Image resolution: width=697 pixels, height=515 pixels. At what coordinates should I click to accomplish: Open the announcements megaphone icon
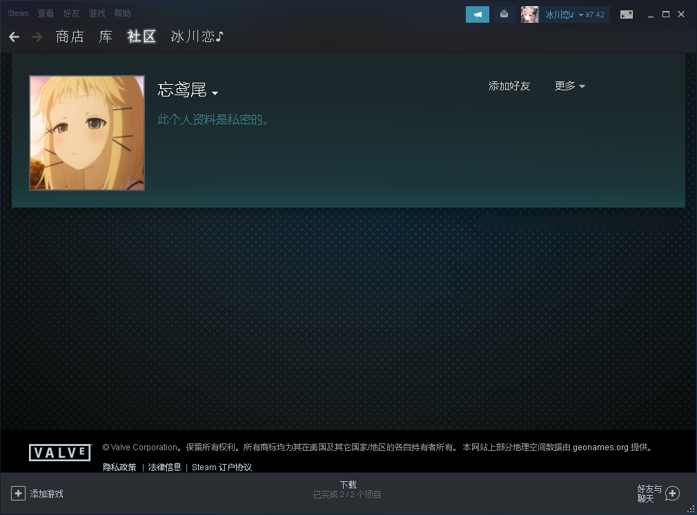click(x=478, y=14)
